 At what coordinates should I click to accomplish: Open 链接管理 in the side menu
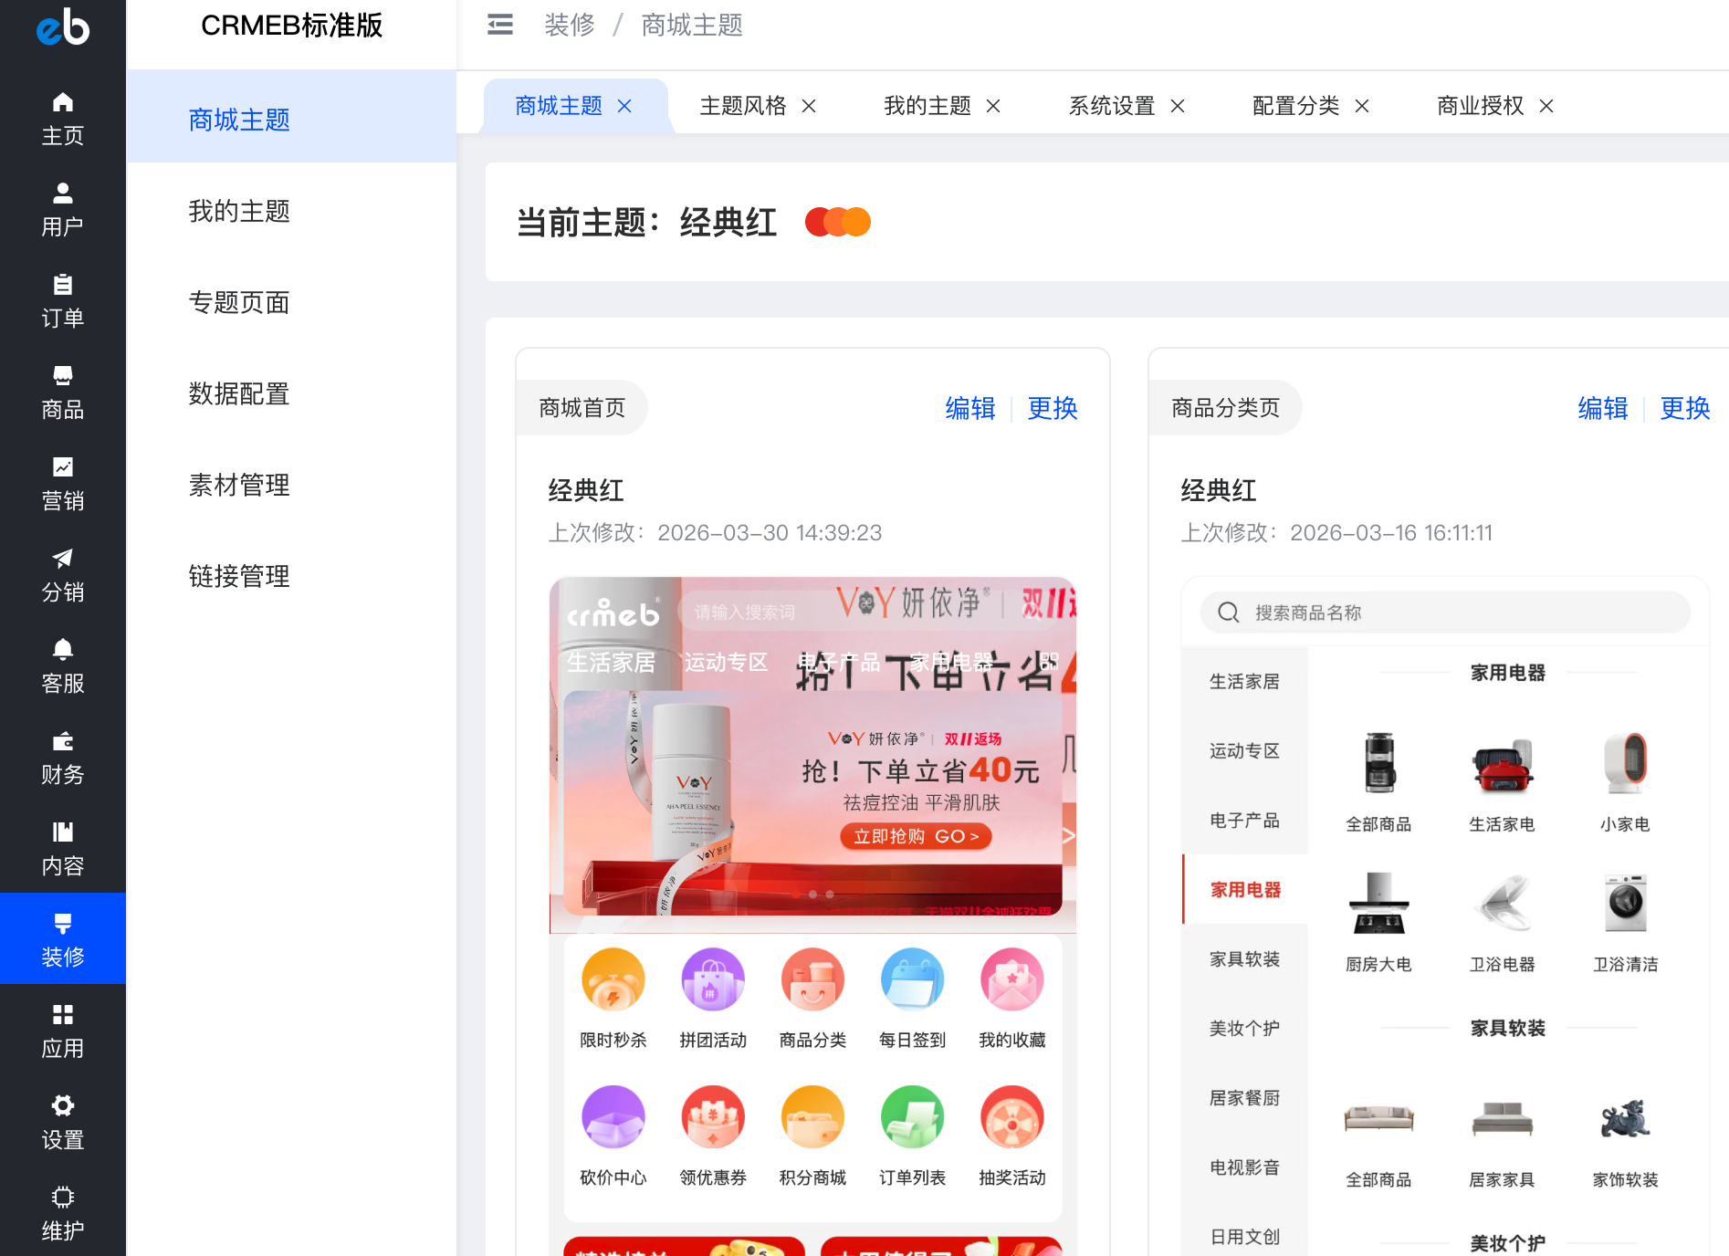click(291, 576)
